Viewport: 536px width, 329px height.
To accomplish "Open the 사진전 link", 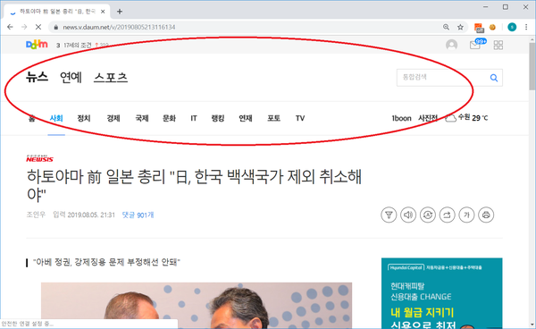I will [428, 118].
